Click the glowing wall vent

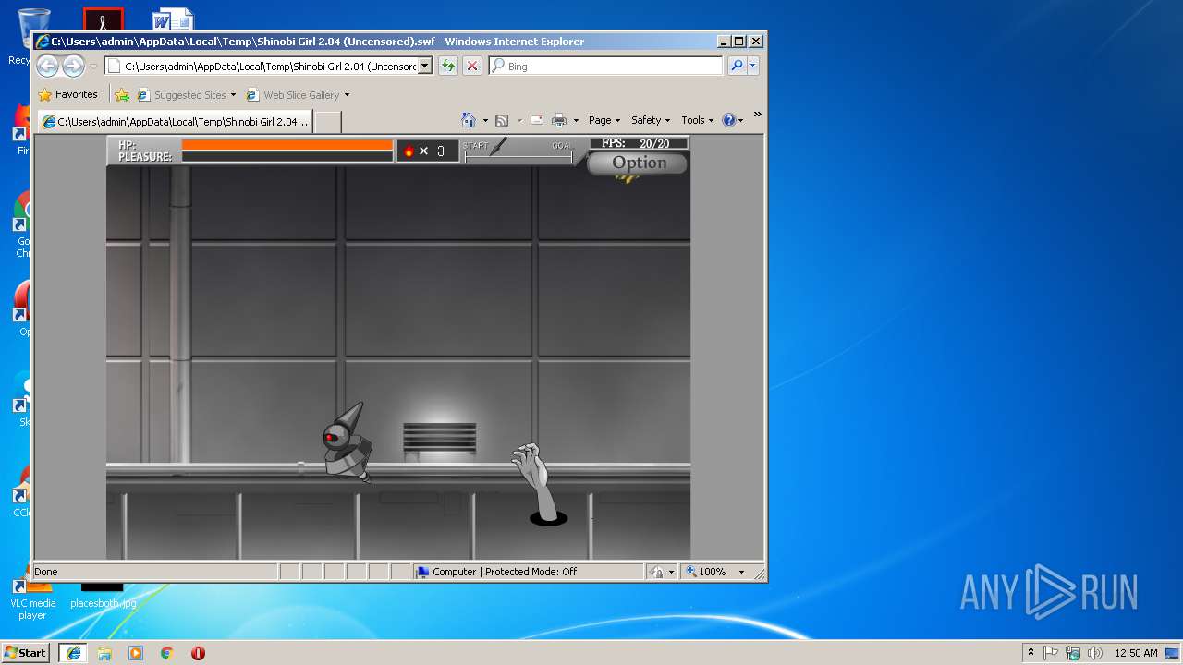(x=440, y=439)
